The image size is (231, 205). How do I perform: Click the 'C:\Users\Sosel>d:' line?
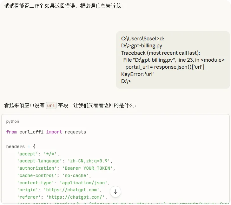tap(142, 39)
